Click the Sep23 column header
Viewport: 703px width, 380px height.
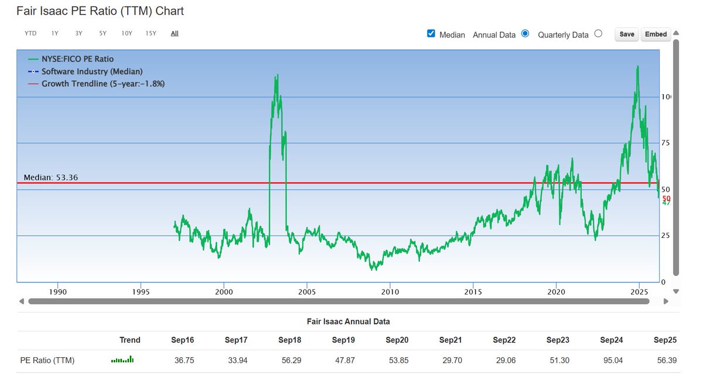pos(558,340)
